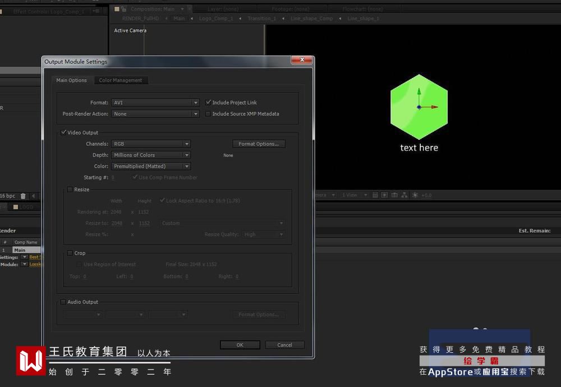Expand the Render Settings arrow in render queue
This screenshot has height=387, width=561.
[x=24, y=257]
